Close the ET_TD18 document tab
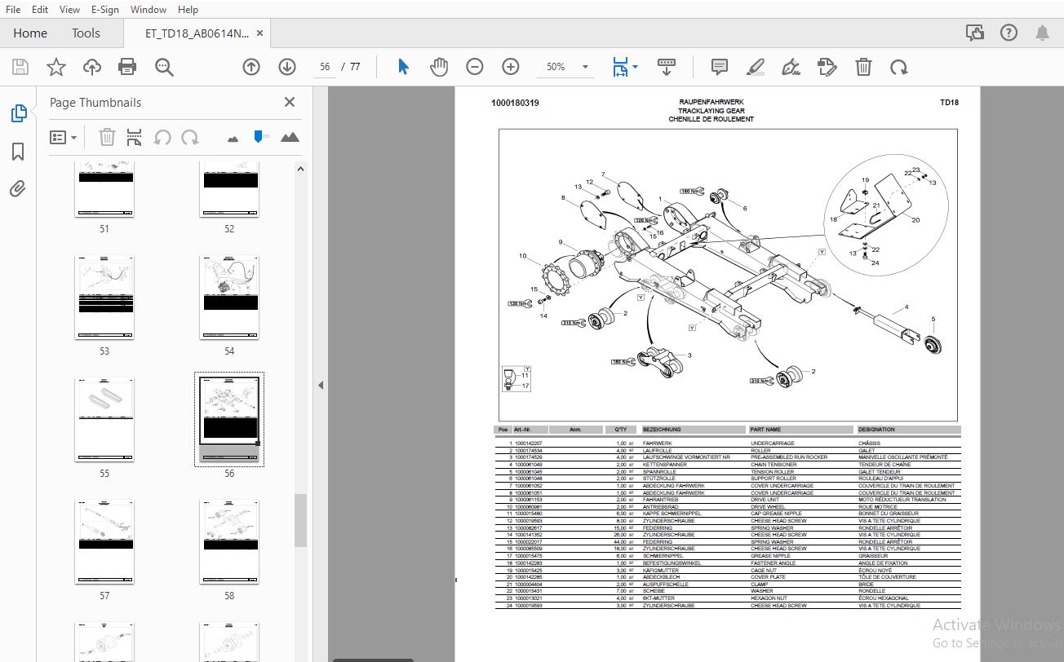 pyautogui.click(x=260, y=33)
